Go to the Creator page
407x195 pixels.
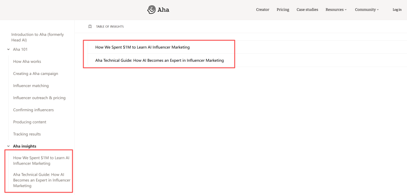tap(262, 10)
